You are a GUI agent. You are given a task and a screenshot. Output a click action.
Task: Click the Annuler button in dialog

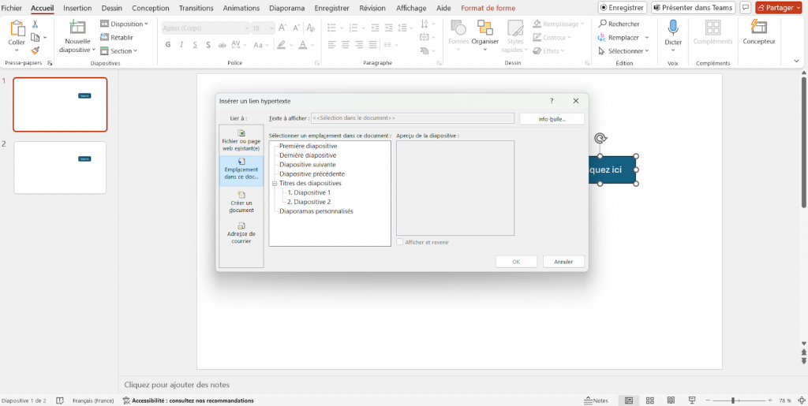point(563,262)
